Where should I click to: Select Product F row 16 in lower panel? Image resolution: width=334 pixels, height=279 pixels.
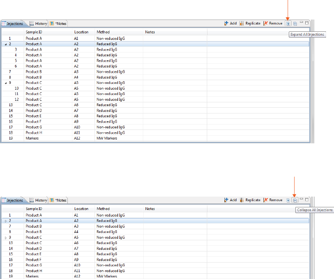tap(156, 259)
